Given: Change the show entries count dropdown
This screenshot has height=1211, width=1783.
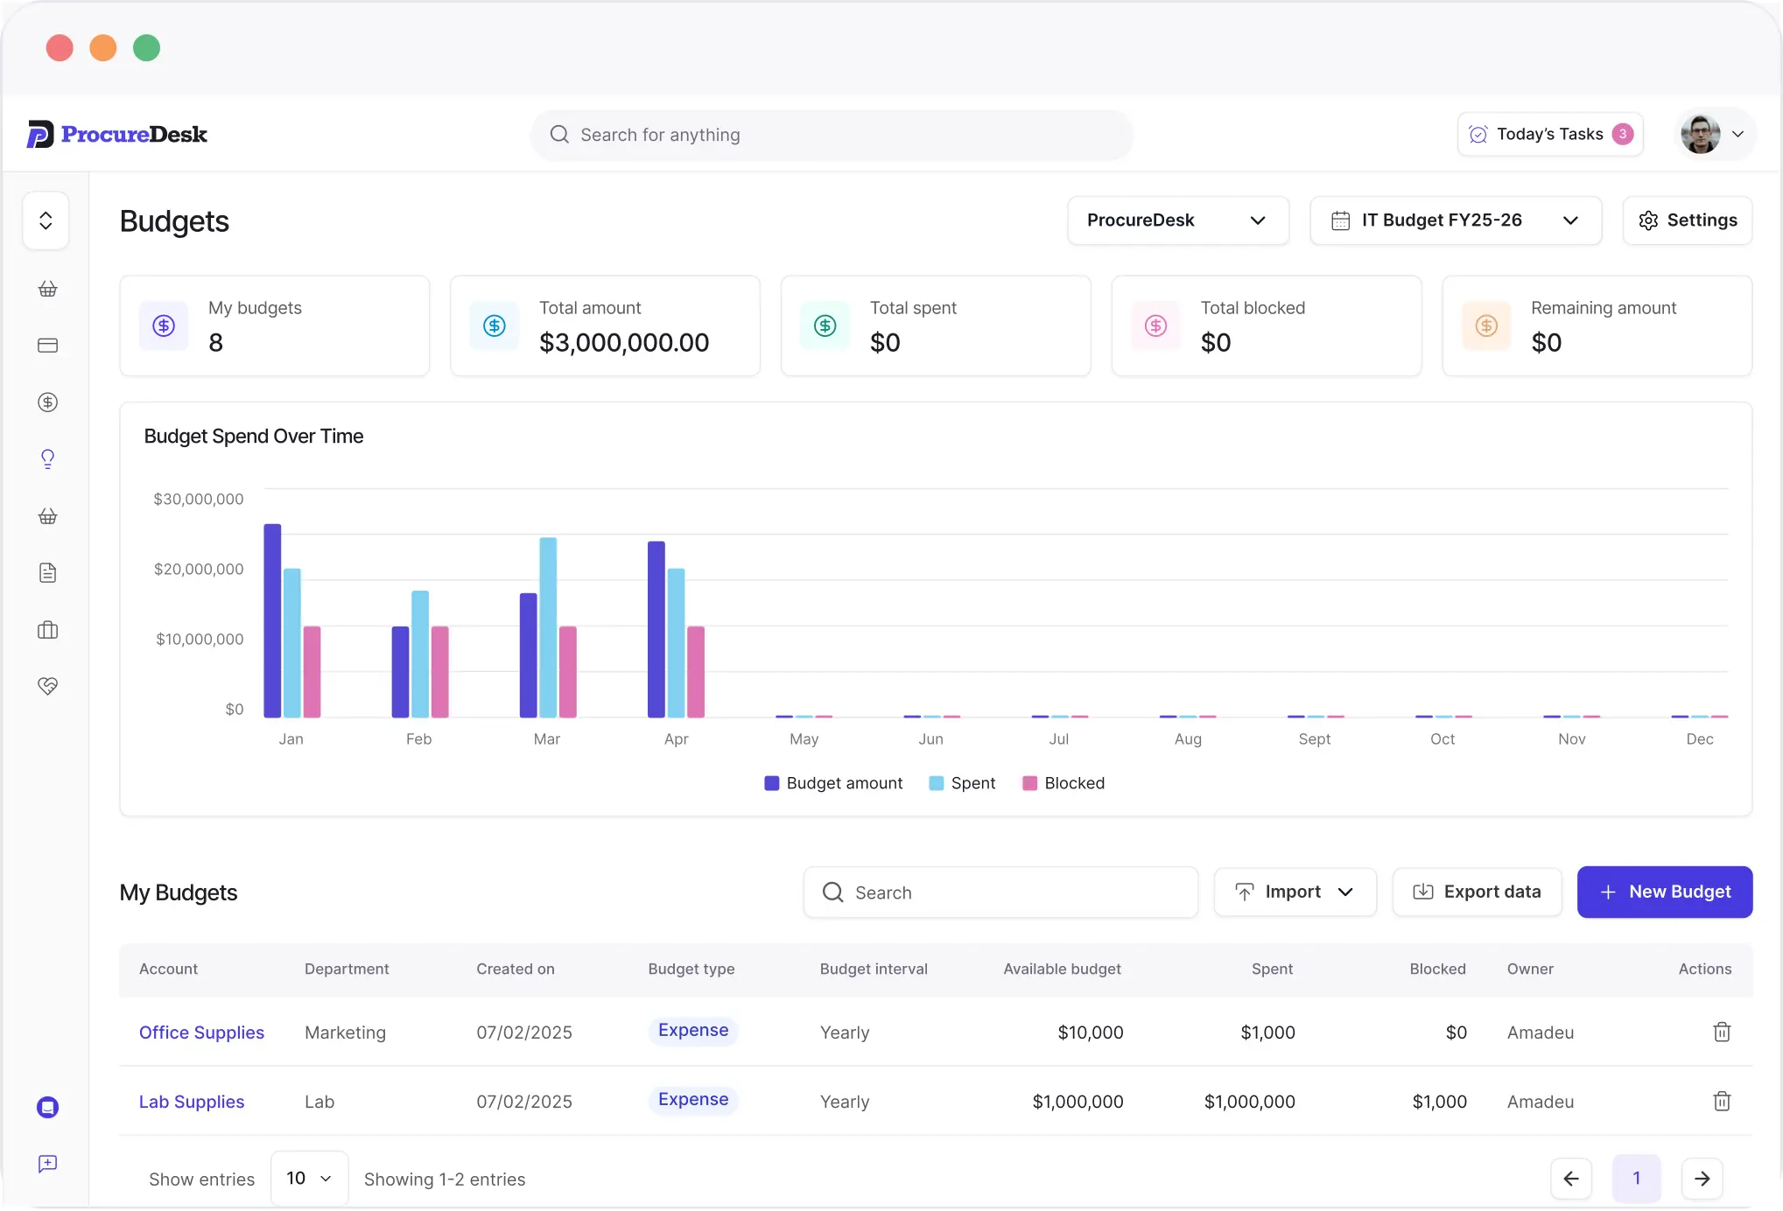Looking at the screenshot, I should pos(309,1178).
